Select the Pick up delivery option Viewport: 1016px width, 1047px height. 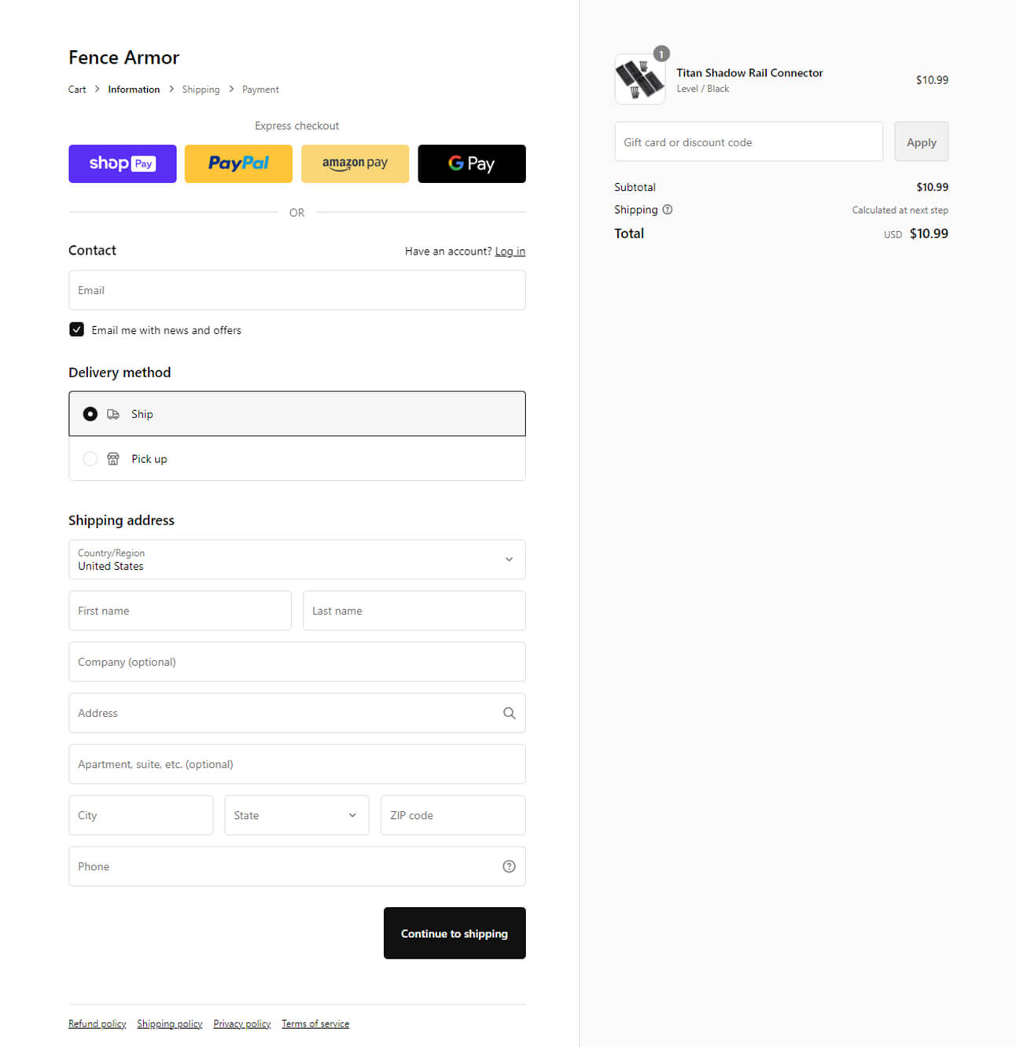tap(90, 459)
